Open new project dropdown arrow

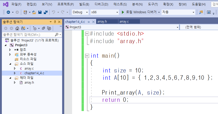pos(30,12)
